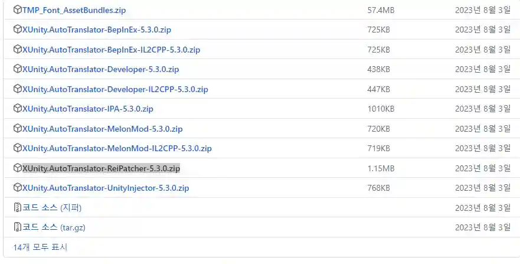Image resolution: width=520 pixels, height=264 pixels.
Task: Click the 438KB size value
Action: pos(378,69)
